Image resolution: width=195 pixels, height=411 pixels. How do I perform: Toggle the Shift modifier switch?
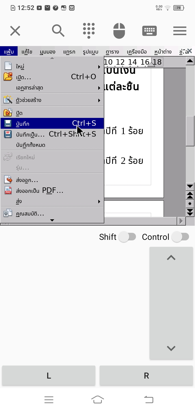(127, 237)
